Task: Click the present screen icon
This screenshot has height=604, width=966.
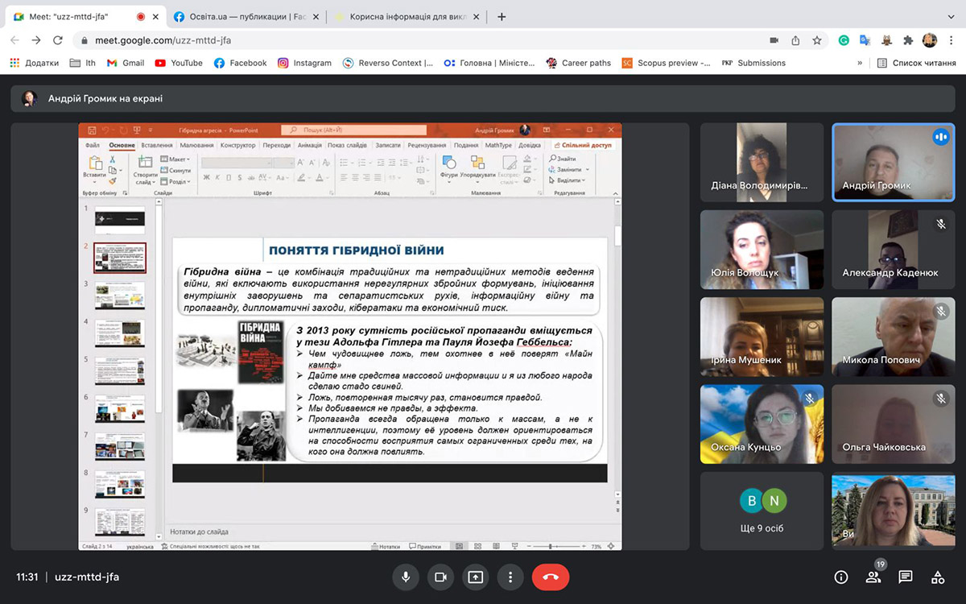Action: (476, 577)
